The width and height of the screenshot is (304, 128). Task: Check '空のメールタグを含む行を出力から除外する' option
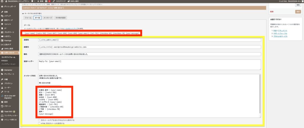click(x=39, y=120)
